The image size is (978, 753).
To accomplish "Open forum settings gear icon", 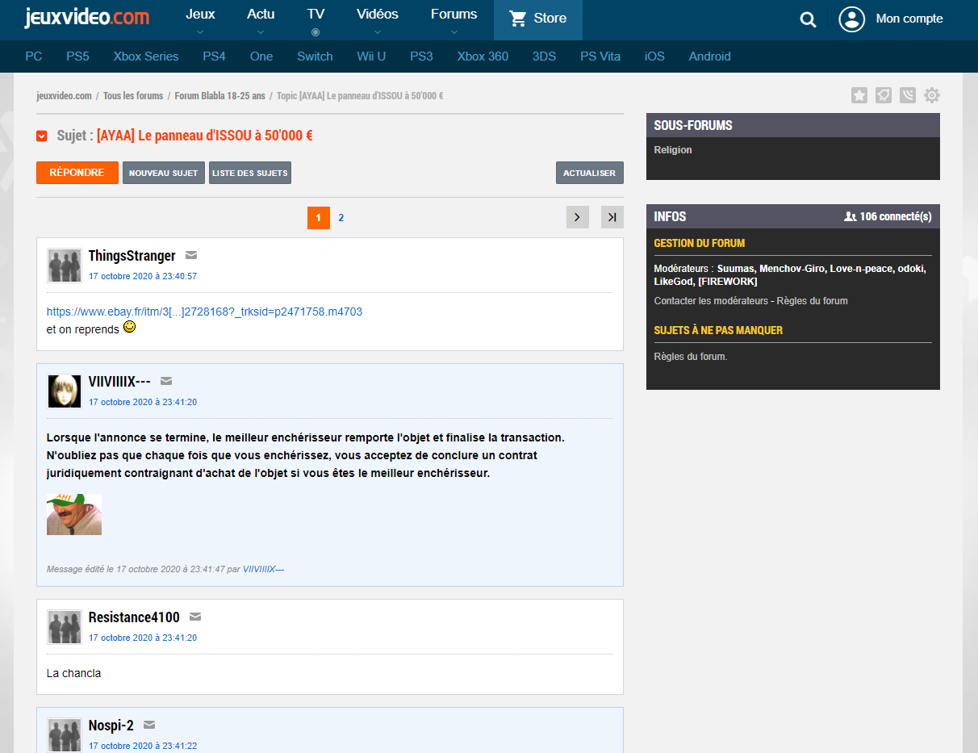I will tap(932, 96).
